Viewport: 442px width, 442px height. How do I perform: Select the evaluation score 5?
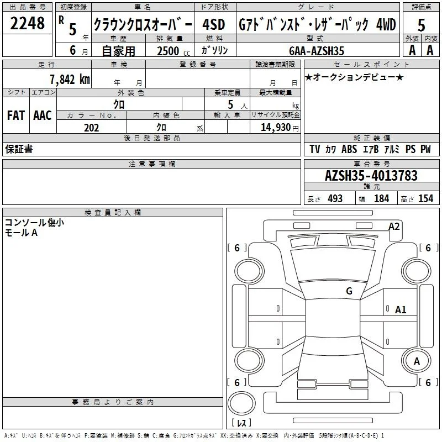[421, 25]
